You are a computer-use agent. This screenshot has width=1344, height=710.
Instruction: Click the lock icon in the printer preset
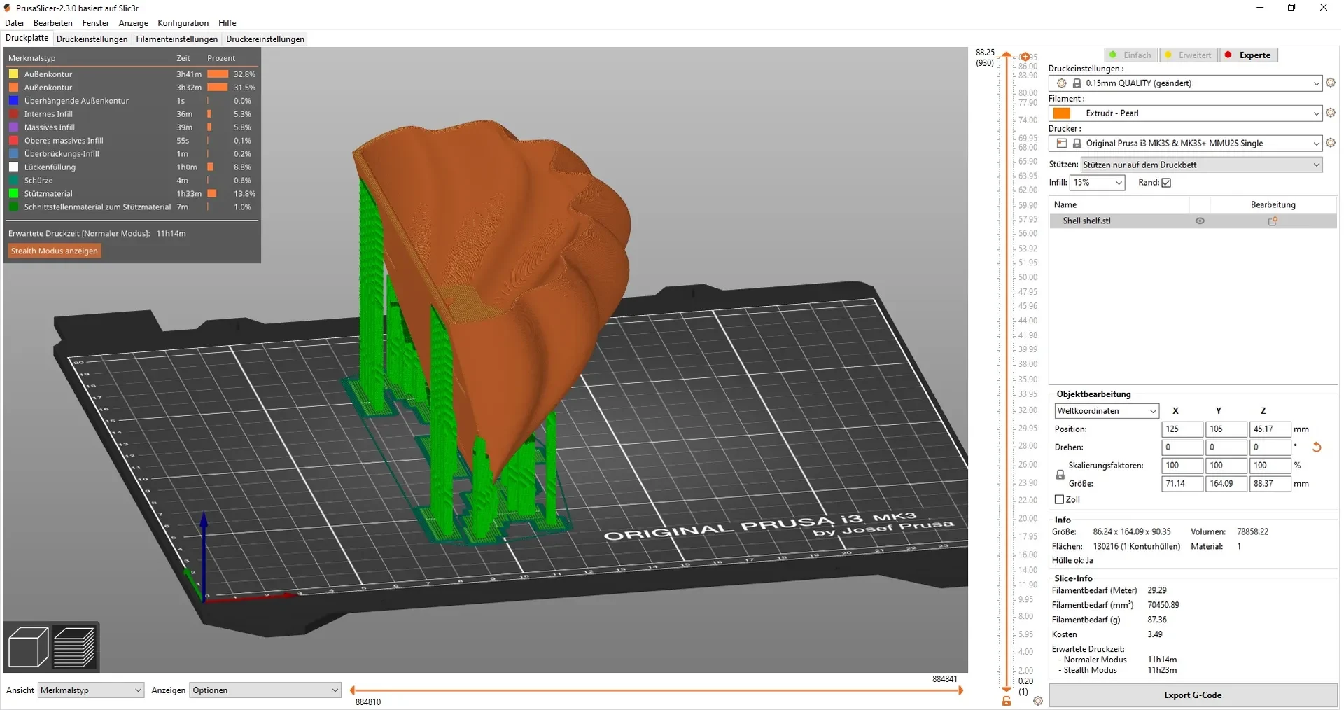[x=1077, y=144]
